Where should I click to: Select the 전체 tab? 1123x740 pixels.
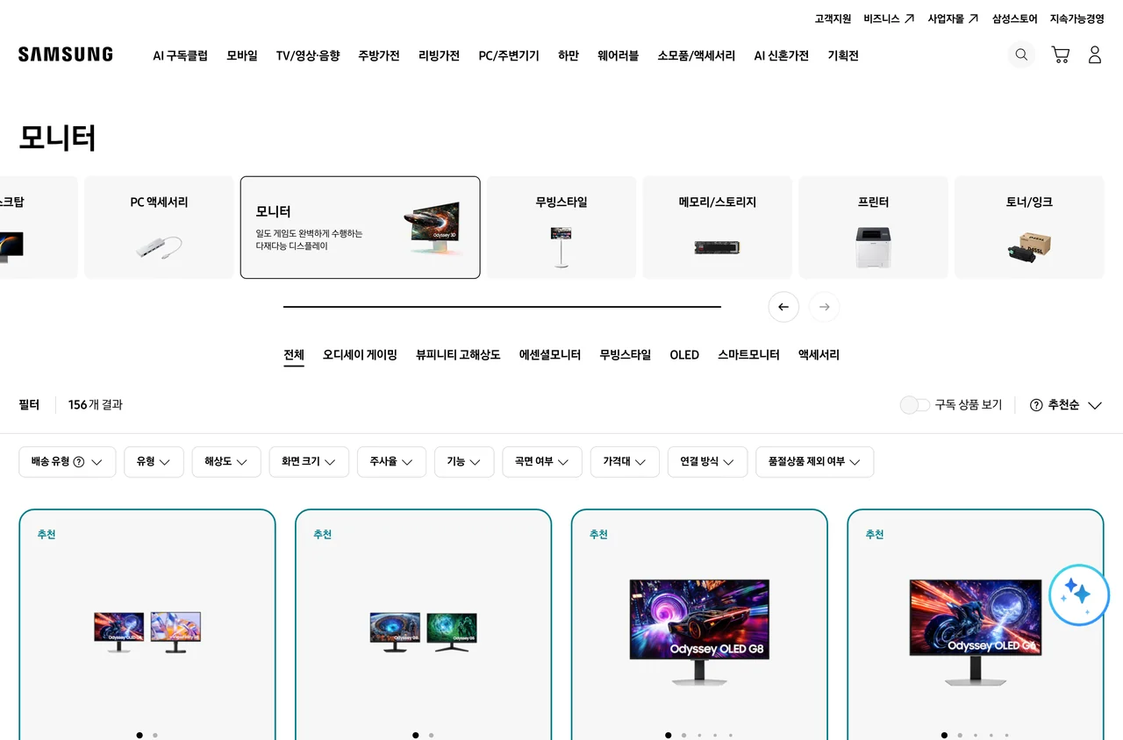tap(294, 355)
